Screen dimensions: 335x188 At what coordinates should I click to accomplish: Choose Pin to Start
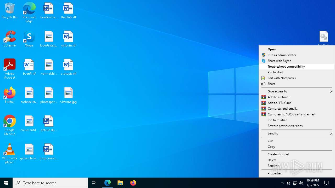point(297,72)
